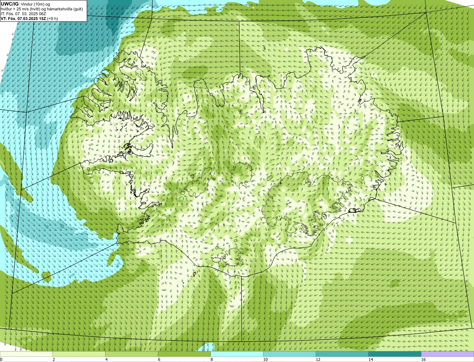Select the "VT: Fös. 07.03.2025 15Z (+9 h)" line
The width and height of the screenshot is (474, 362).
click(x=29, y=18)
